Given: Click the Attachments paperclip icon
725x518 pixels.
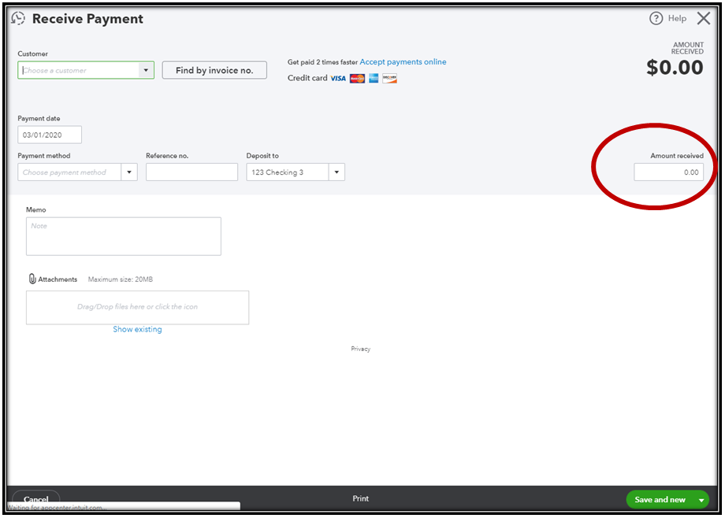Looking at the screenshot, I should (32, 279).
